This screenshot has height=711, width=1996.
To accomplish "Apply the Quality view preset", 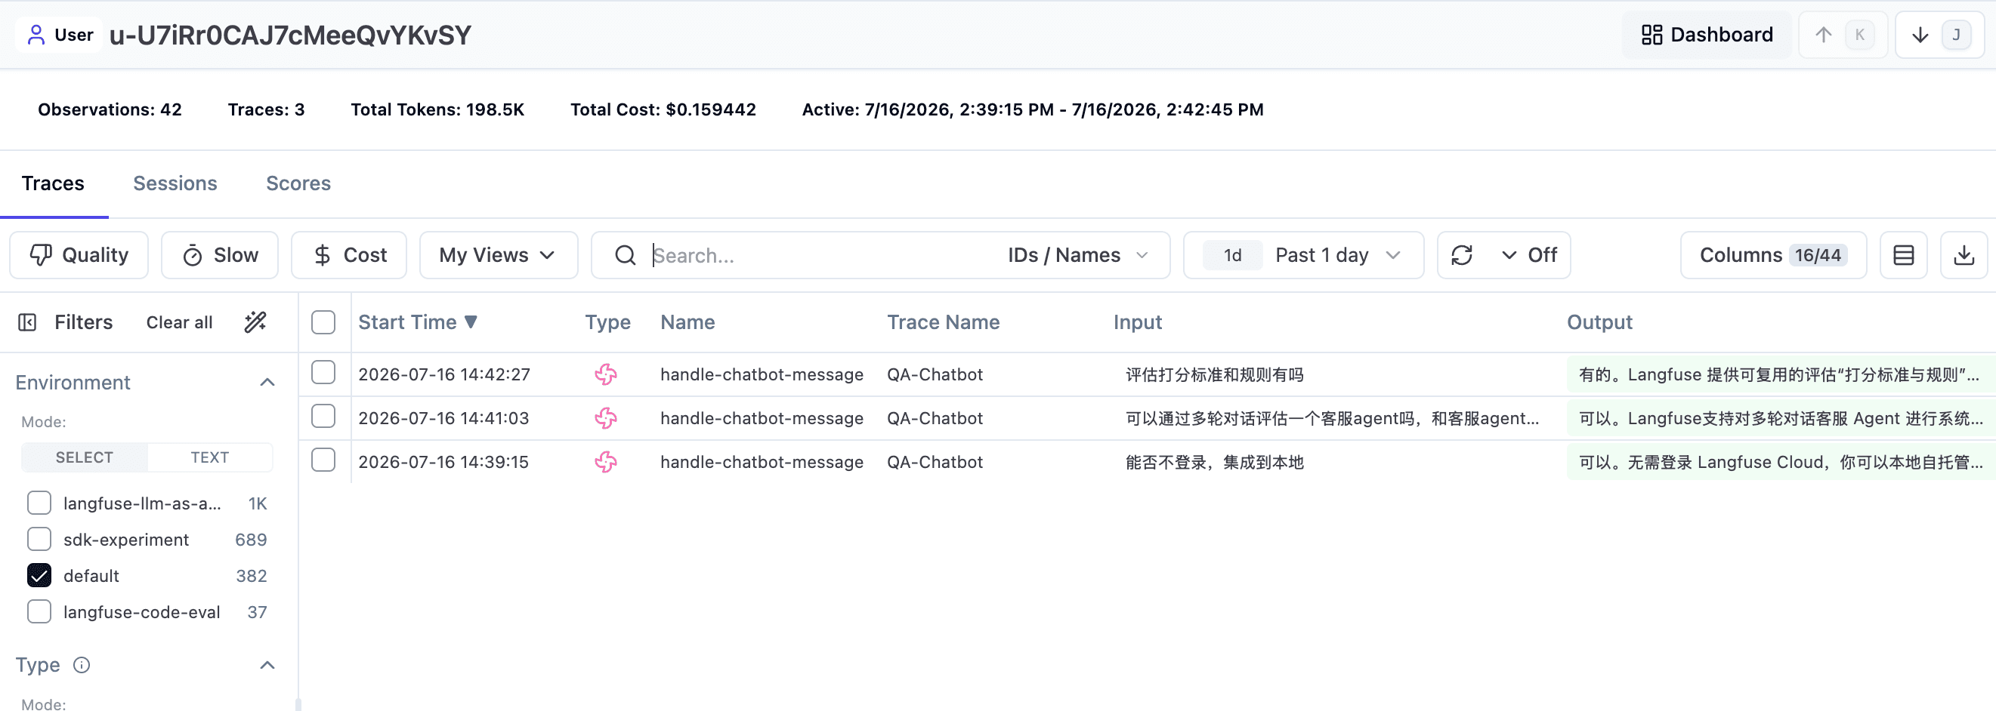I will 79,255.
